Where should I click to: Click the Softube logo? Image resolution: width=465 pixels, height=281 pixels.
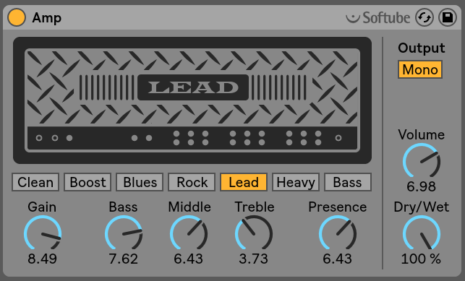point(378,17)
